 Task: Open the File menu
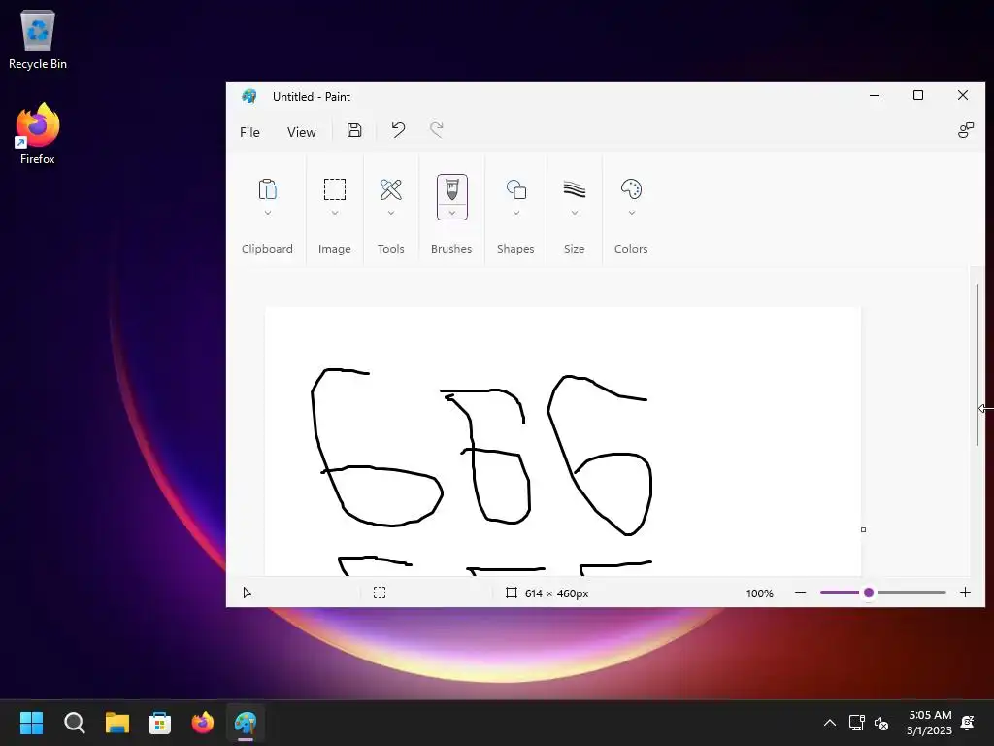[249, 132]
